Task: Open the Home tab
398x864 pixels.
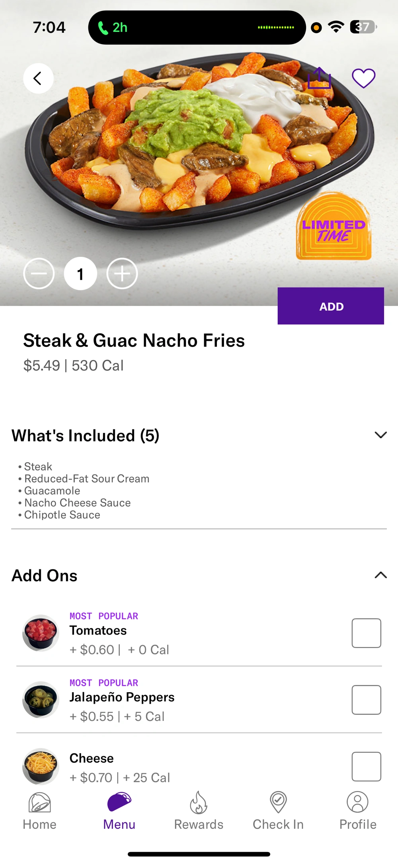Action: coord(39,810)
